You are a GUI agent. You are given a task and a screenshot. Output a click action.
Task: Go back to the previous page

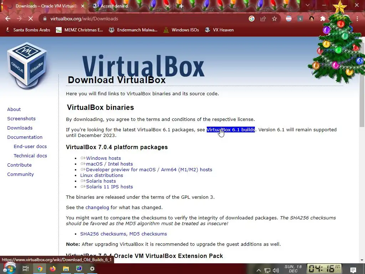pos(8,19)
